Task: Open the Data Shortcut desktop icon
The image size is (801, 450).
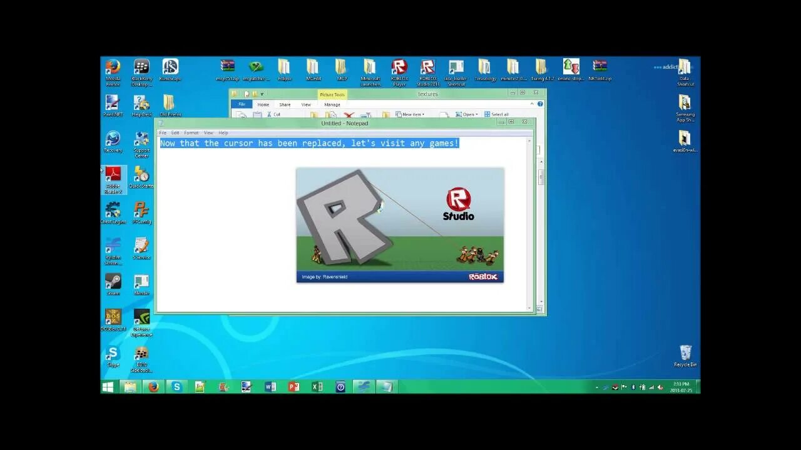Action: click(x=685, y=72)
